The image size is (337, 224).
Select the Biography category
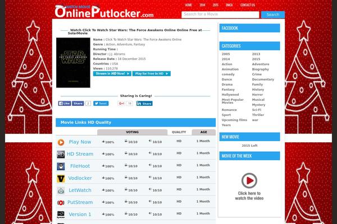[x=261, y=69]
